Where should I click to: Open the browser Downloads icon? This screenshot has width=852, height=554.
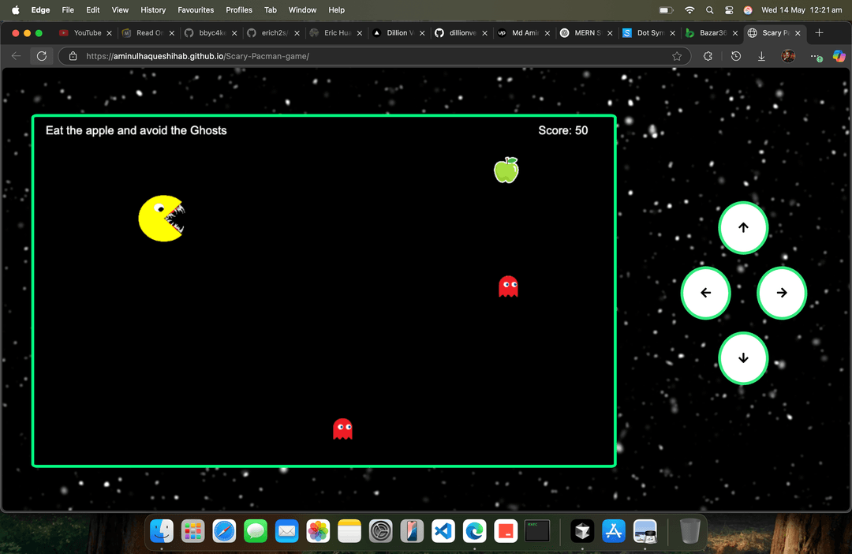(x=760, y=56)
